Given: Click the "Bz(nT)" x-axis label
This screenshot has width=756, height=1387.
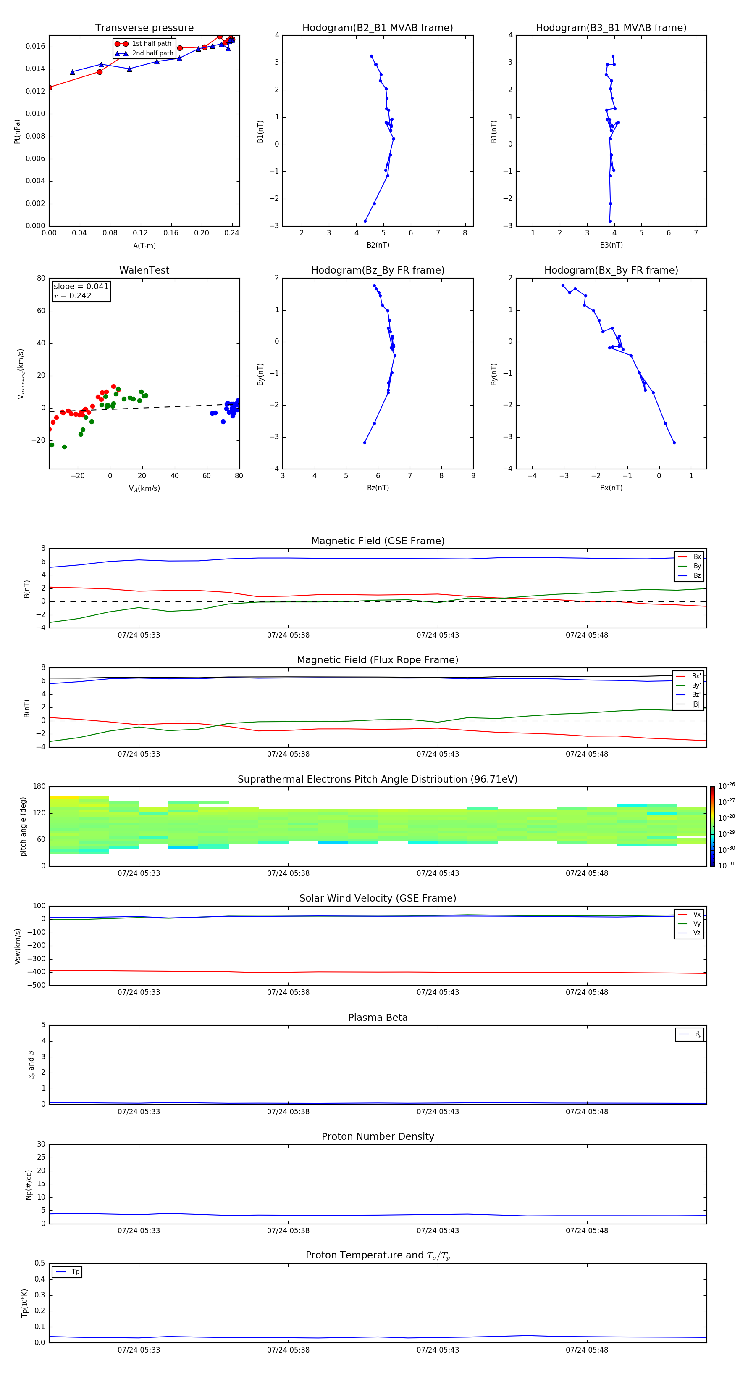Looking at the screenshot, I should tap(378, 488).
